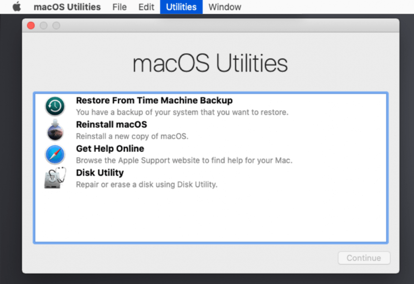This screenshot has height=284, width=414.
Task: Select the Get Help Online title
Action: click(110, 149)
